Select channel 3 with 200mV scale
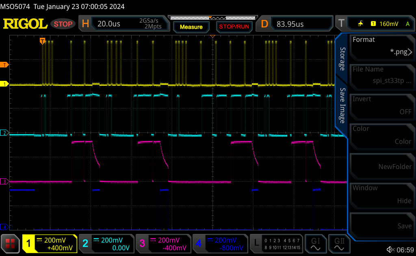The height and width of the screenshot is (256, 416). tap(163, 243)
